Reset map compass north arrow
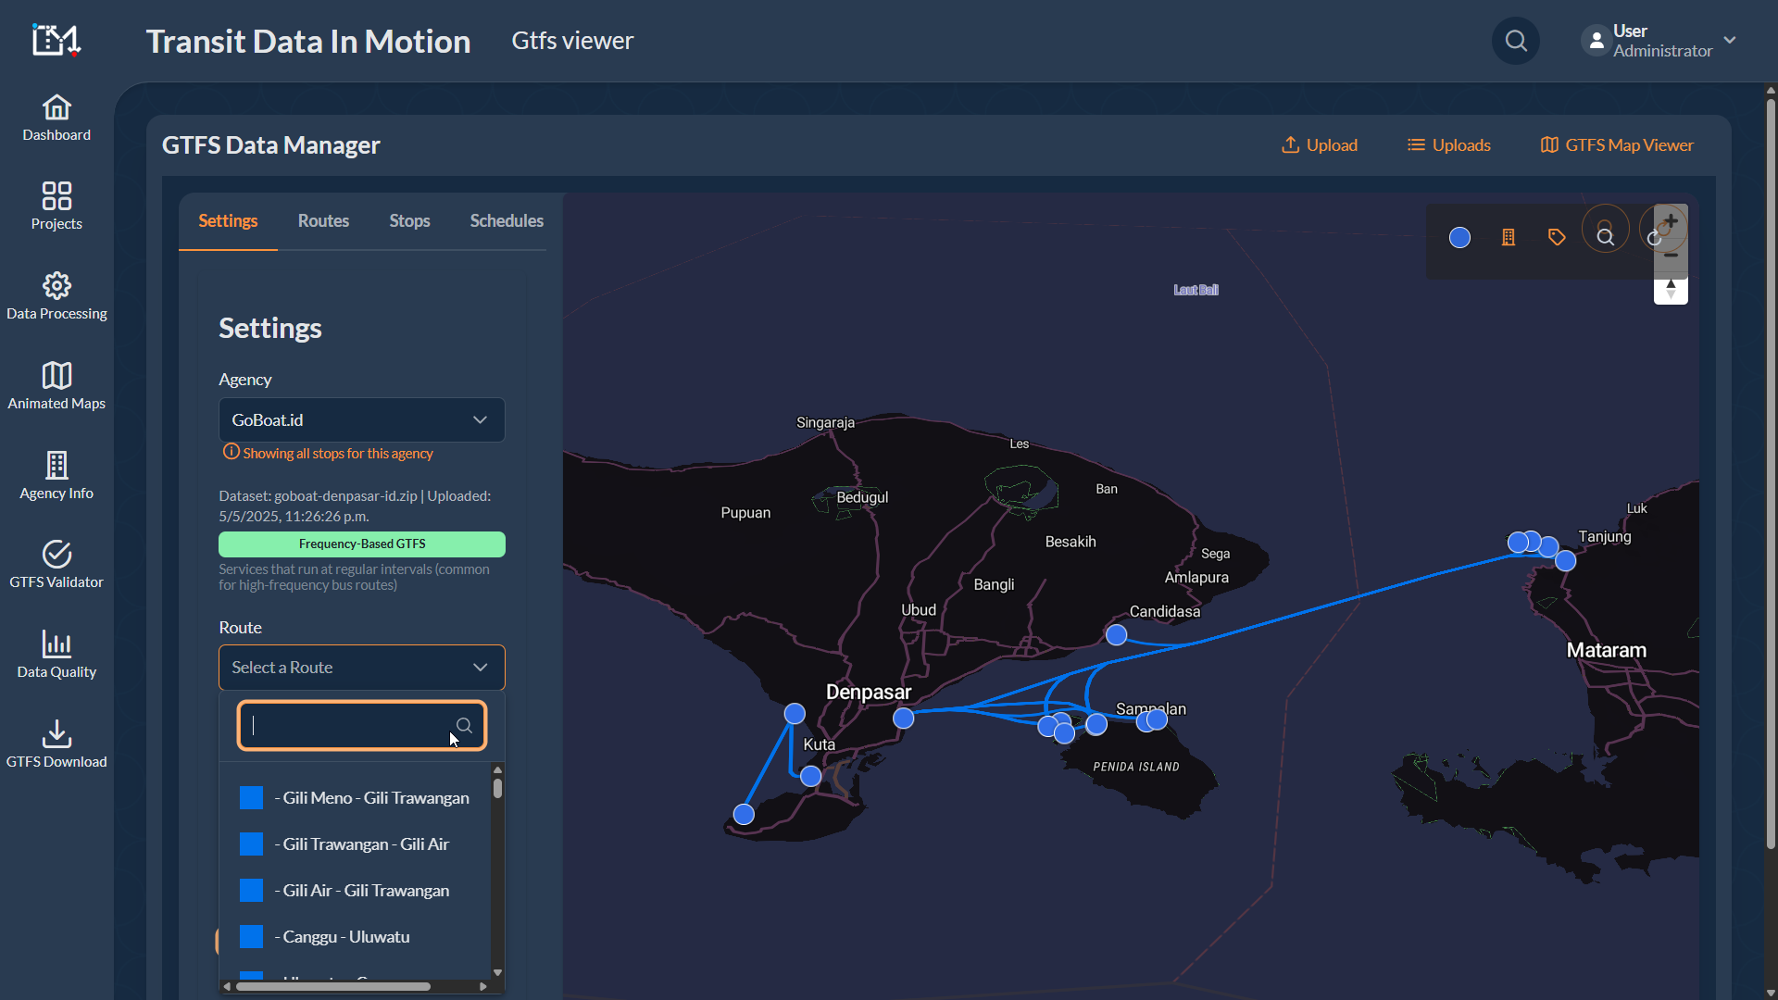This screenshot has width=1778, height=1000. [1671, 290]
